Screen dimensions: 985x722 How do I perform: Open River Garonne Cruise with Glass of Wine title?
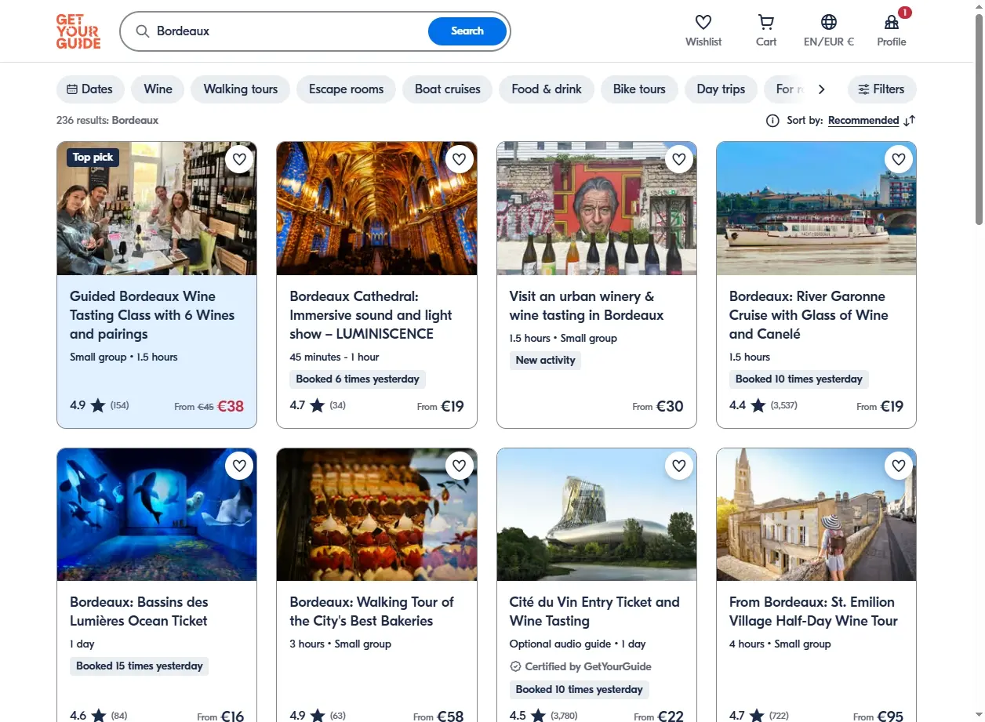click(809, 315)
